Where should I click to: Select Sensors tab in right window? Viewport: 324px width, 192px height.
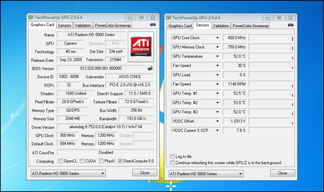(x=202, y=25)
